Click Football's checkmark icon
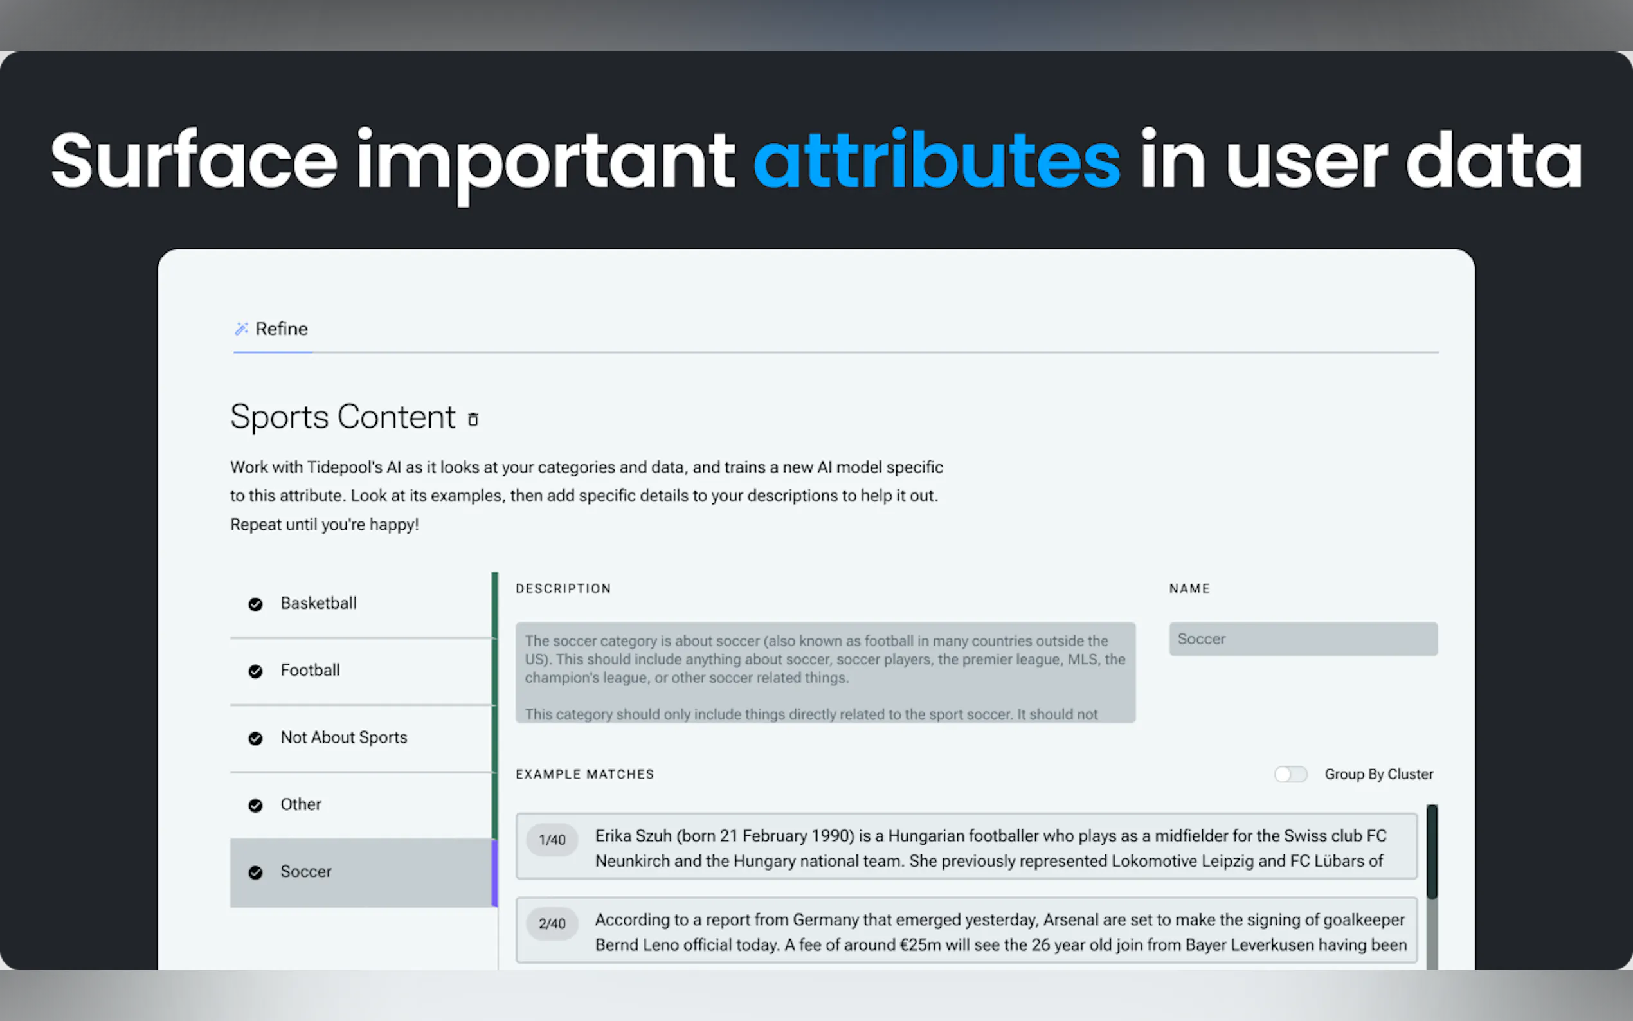Image resolution: width=1633 pixels, height=1021 pixels. (x=255, y=671)
